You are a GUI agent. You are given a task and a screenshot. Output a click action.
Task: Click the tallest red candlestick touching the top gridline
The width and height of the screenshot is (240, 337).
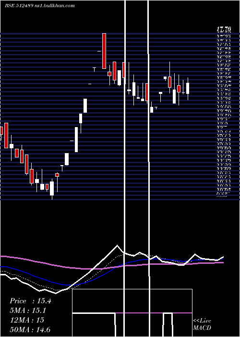104,51
